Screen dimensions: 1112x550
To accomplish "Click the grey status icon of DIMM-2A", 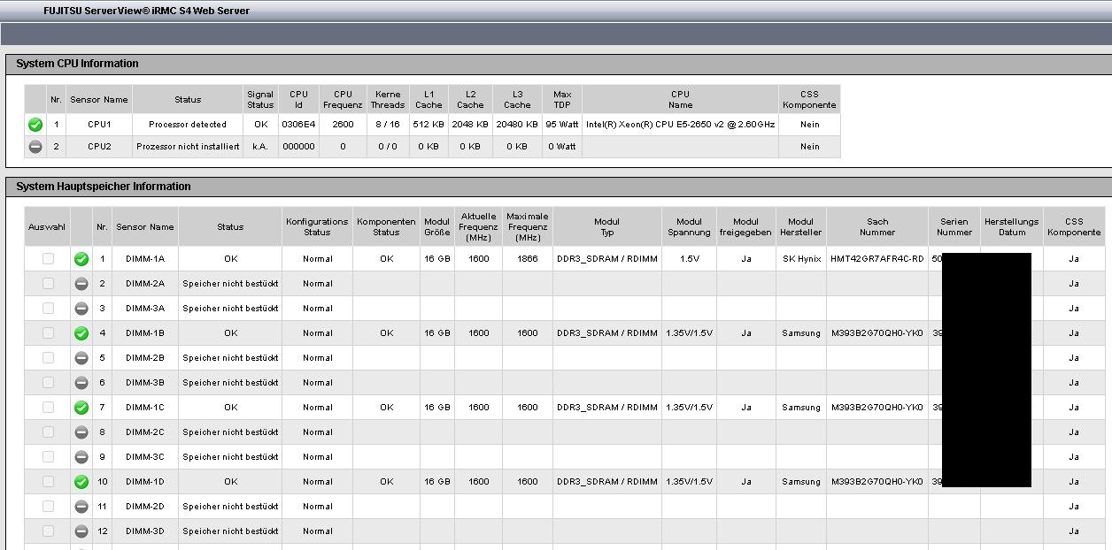I will click(81, 284).
